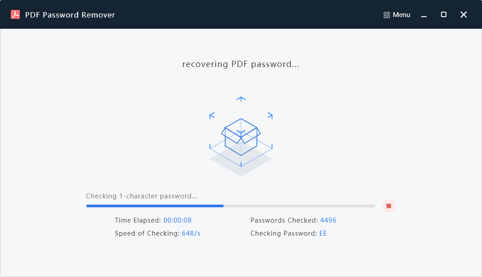Viewport: 482px width, 277px height.
Task: Click the left chevron arrow beside the box
Action: pyautogui.click(x=211, y=116)
